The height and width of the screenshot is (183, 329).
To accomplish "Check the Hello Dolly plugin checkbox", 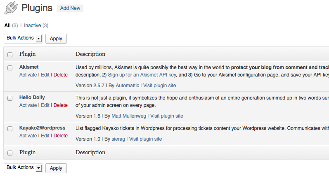I will click(10, 98).
